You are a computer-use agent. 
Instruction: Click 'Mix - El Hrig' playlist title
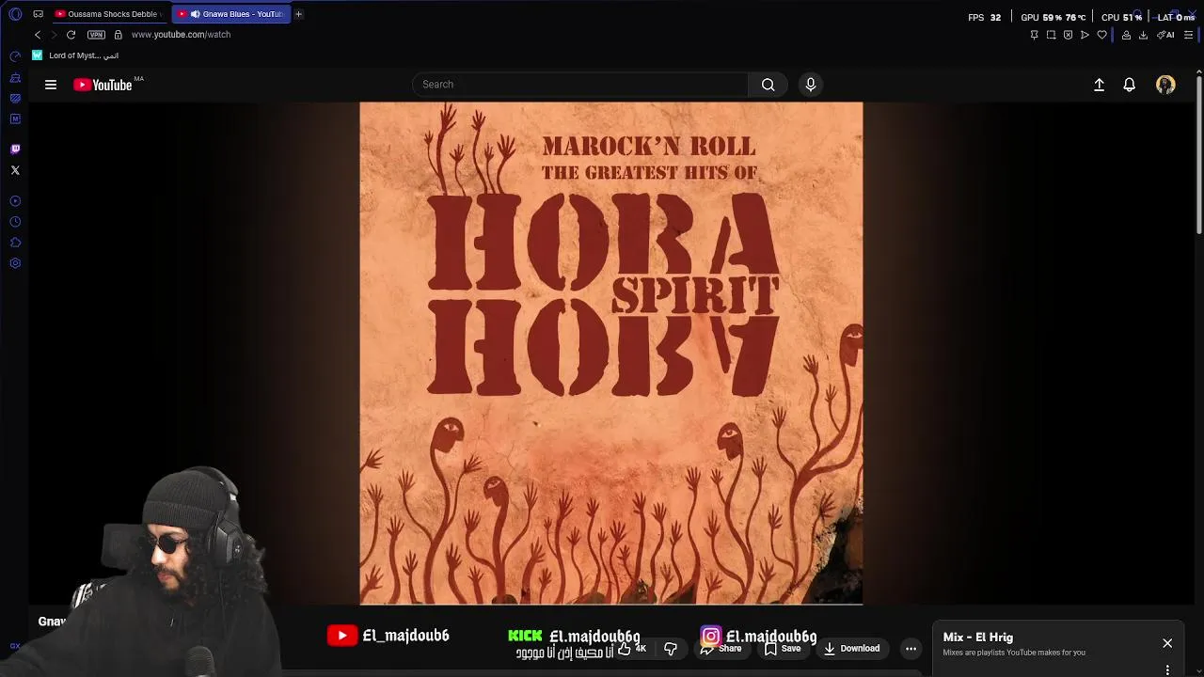pos(978,638)
